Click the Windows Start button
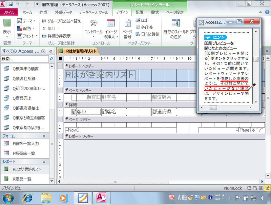Image resolution: width=271 pixels, height=205 pixels. [8, 198]
